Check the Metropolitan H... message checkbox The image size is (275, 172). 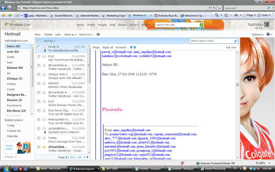click(38, 120)
